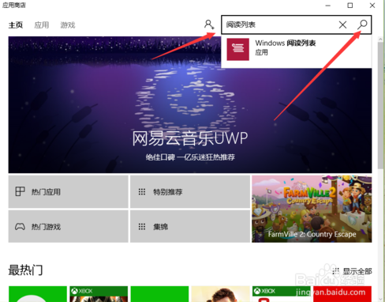Click dots icon next to 显示全部

coord(335,271)
